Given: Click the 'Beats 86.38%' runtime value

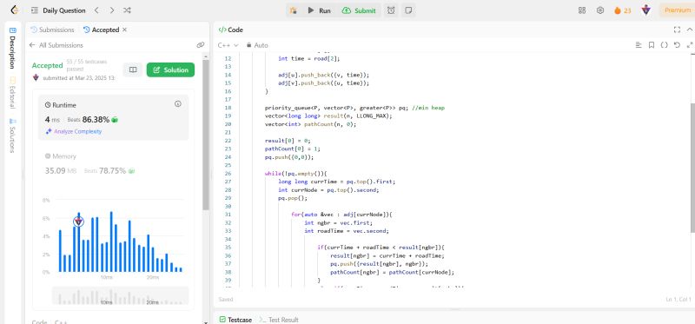Looking at the screenshot, I should [92, 120].
